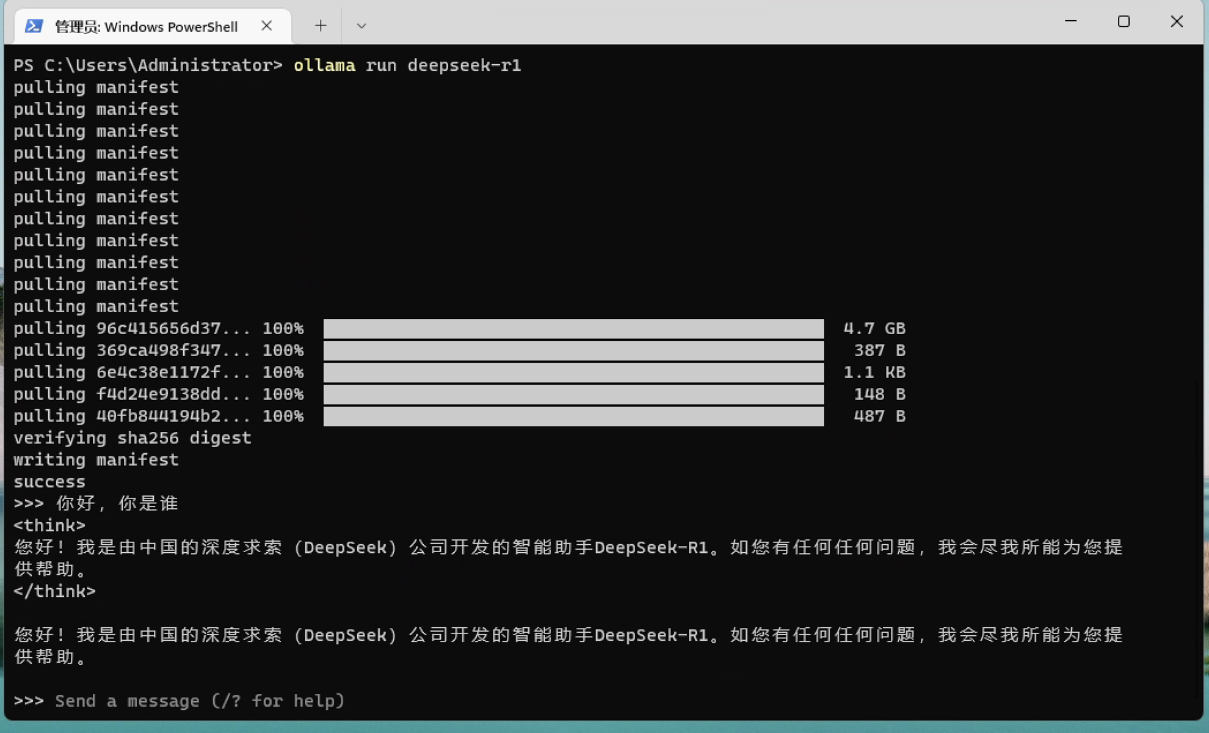1209x733 pixels.
Task: Click the opening <think> tag
Action: click(49, 525)
